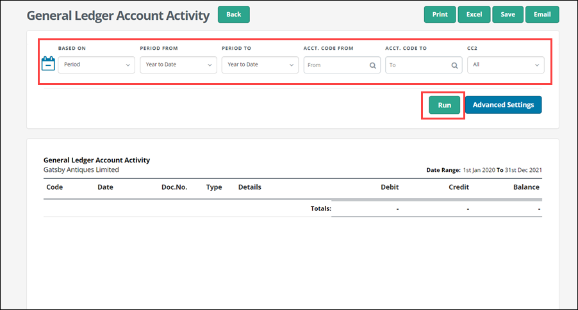Click the Debit column header
Viewport: 578px width, 310px height.
pos(390,187)
